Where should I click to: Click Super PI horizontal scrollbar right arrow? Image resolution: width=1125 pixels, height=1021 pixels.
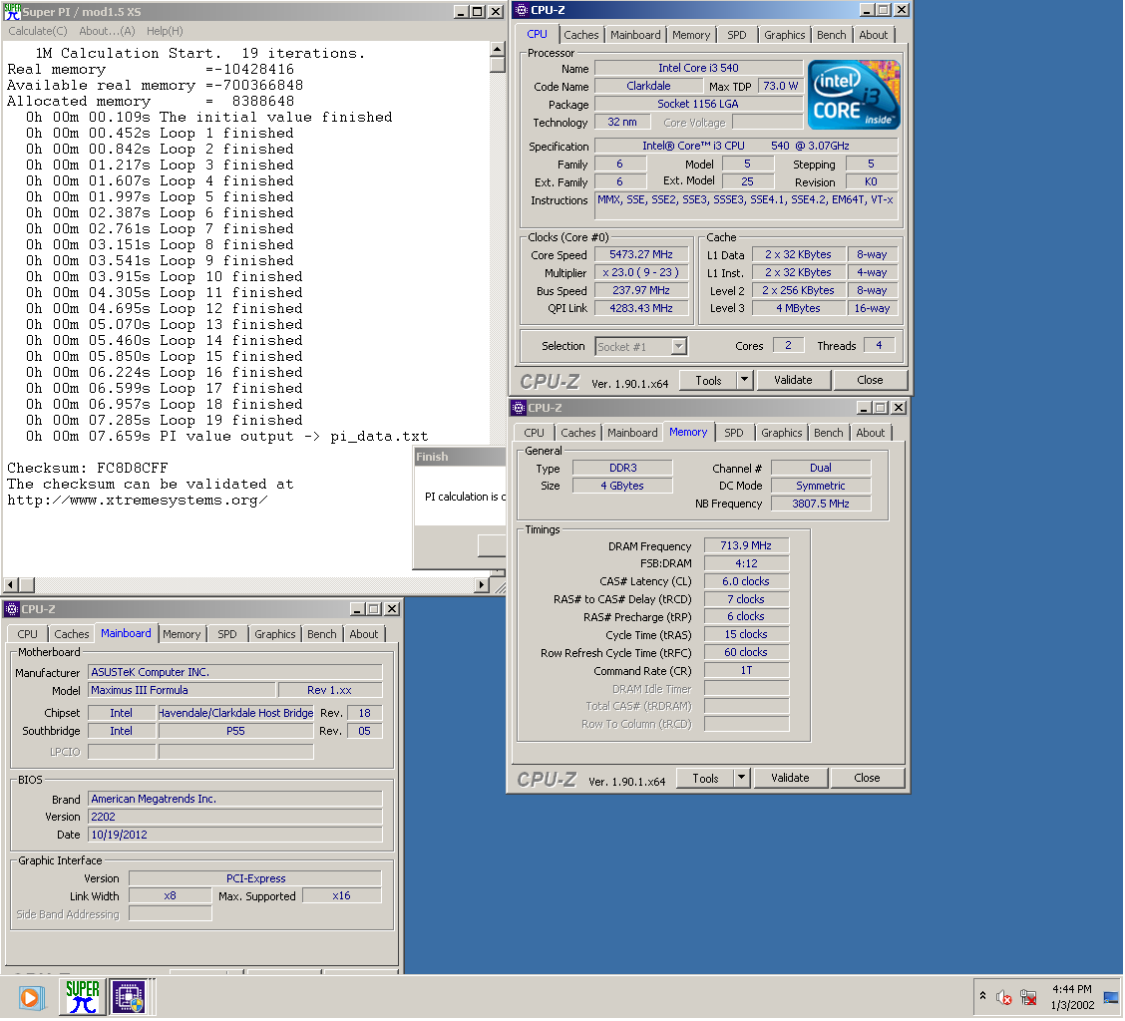coord(483,584)
